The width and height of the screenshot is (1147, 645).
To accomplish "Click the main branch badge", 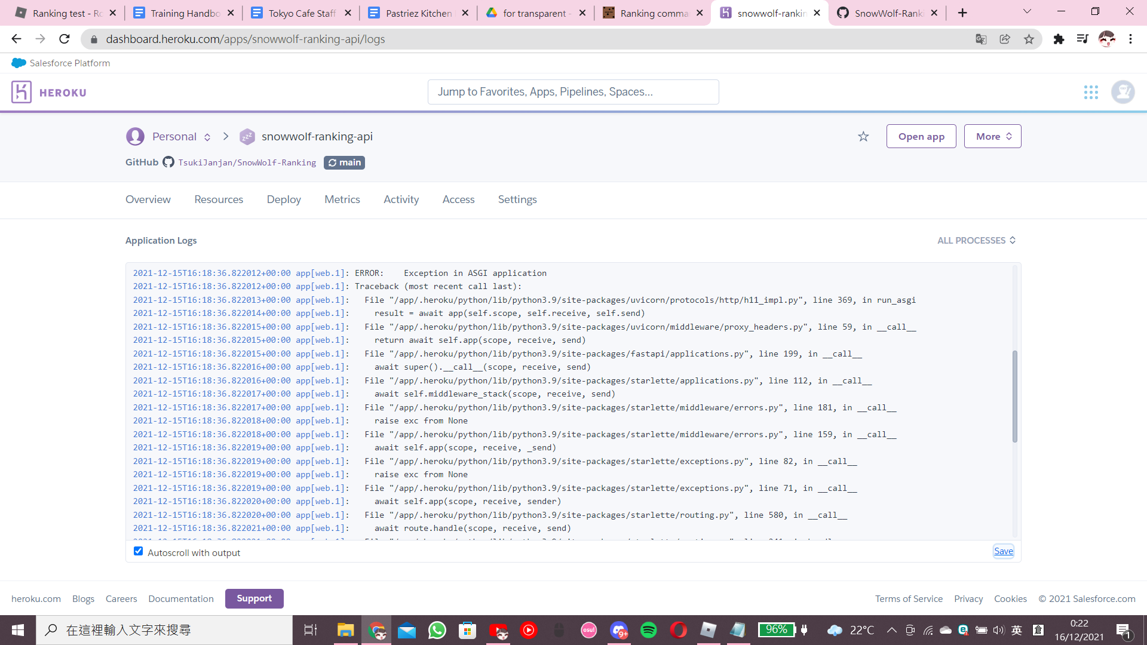I will 344,162.
